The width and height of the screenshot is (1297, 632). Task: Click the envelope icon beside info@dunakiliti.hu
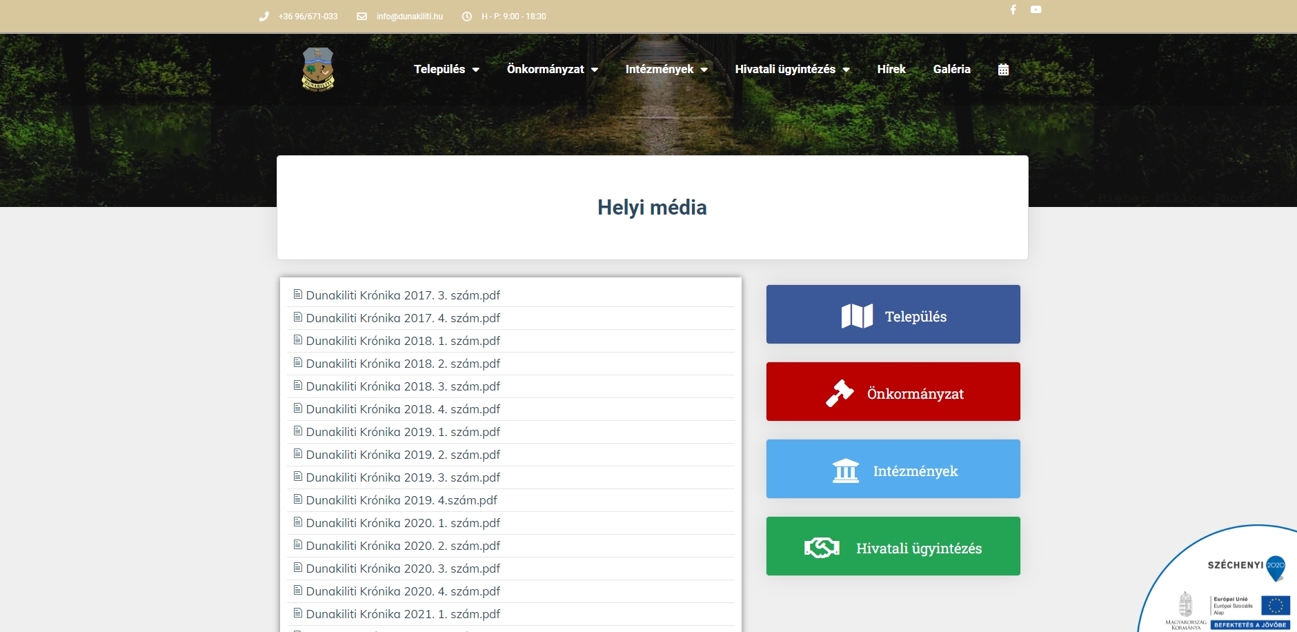tap(362, 17)
